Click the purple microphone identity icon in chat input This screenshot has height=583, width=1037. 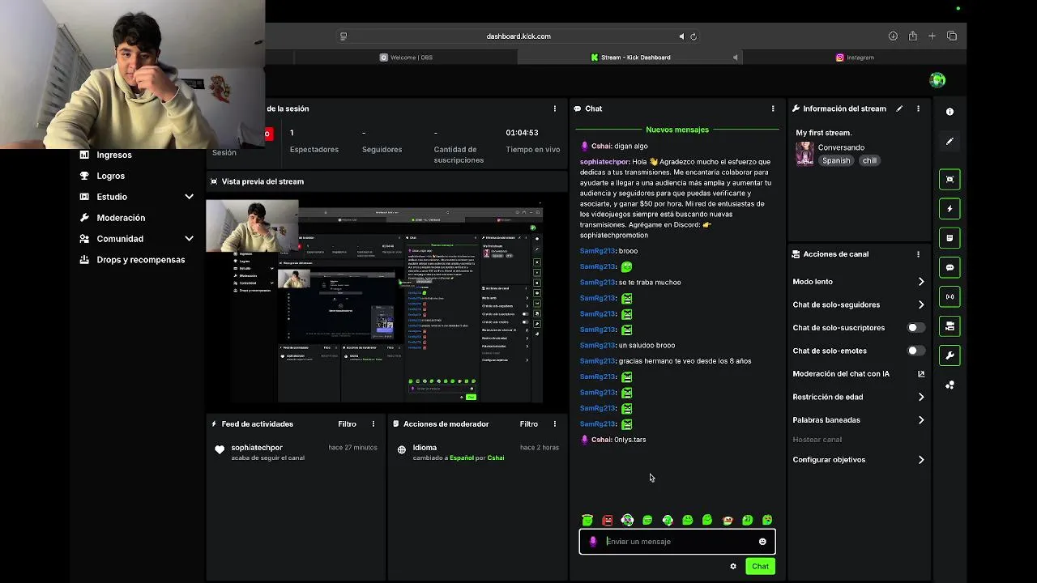pyautogui.click(x=593, y=542)
